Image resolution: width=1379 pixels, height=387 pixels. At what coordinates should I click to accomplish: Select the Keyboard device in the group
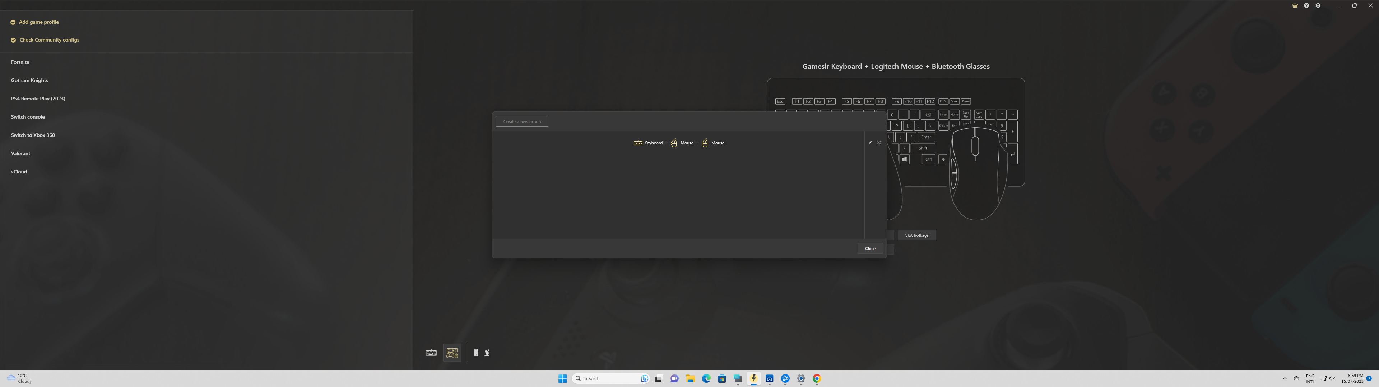click(648, 143)
